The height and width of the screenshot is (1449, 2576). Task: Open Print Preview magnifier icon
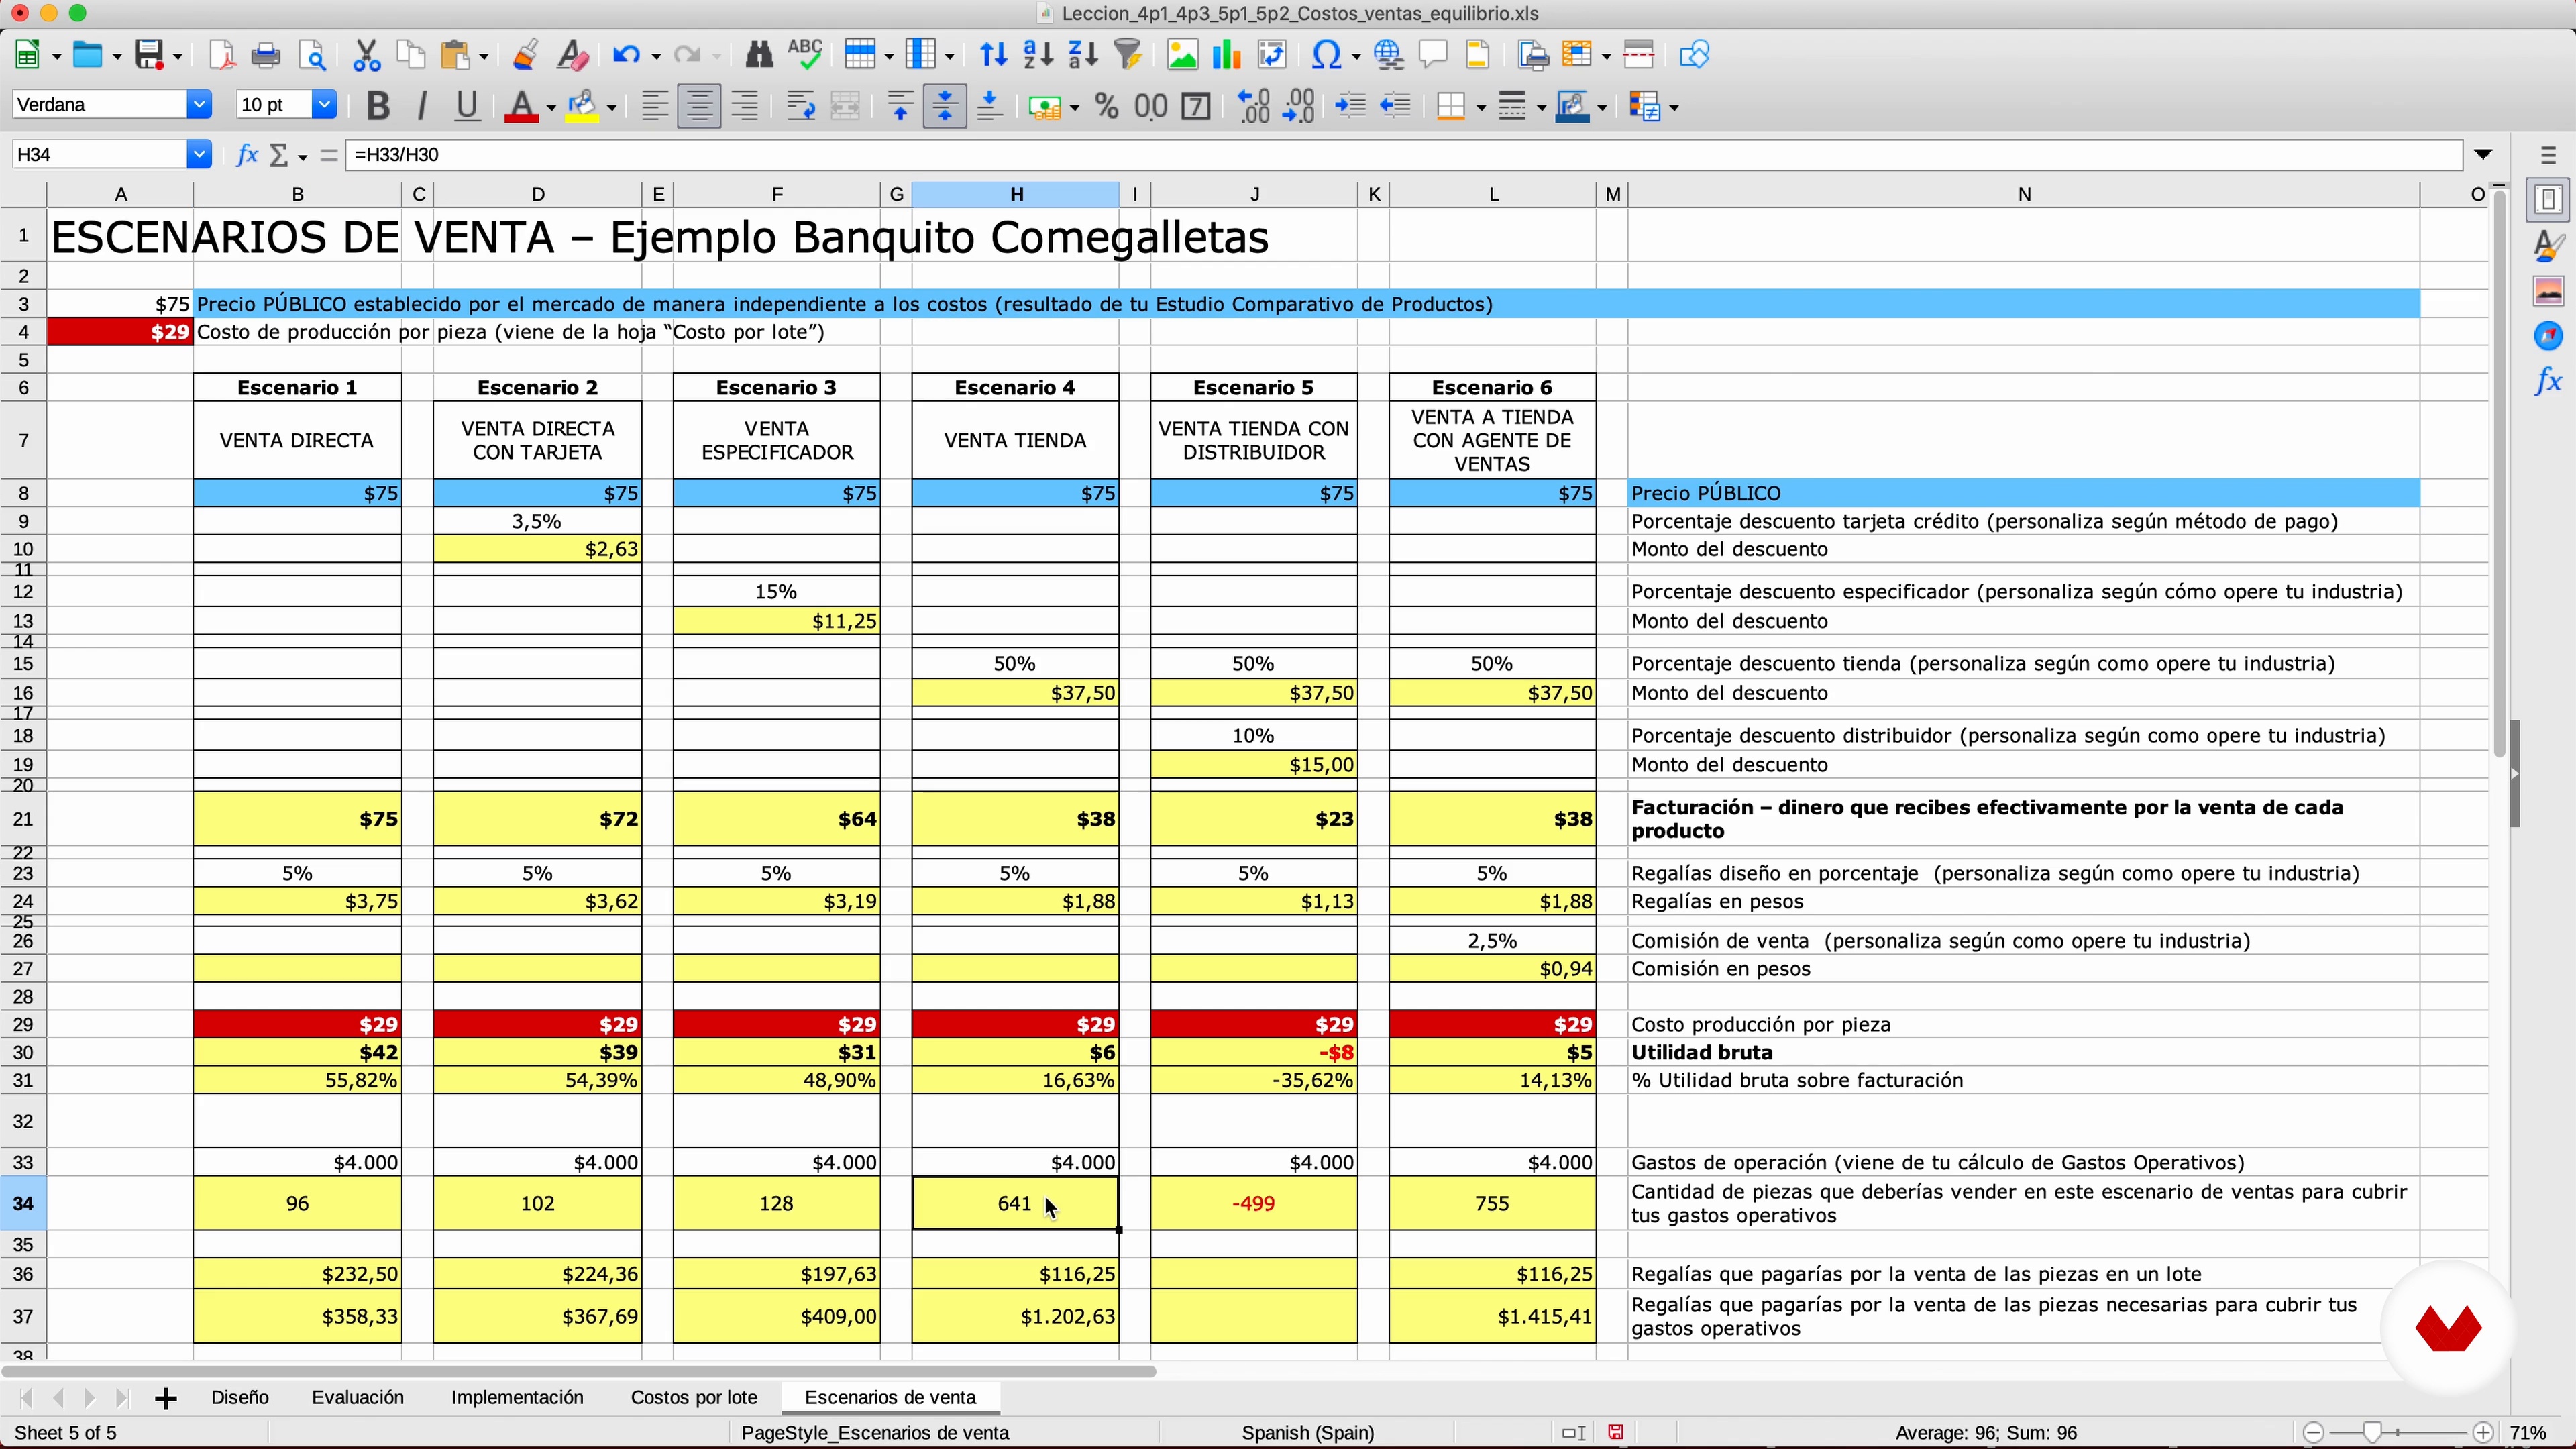313,55
